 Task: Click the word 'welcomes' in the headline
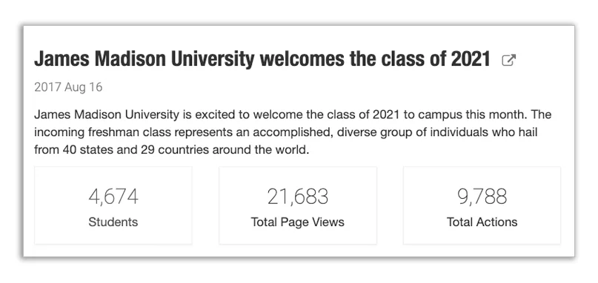(296, 59)
